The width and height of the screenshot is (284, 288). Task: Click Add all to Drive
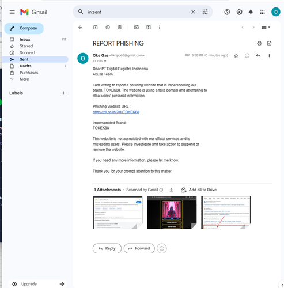[199, 190]
